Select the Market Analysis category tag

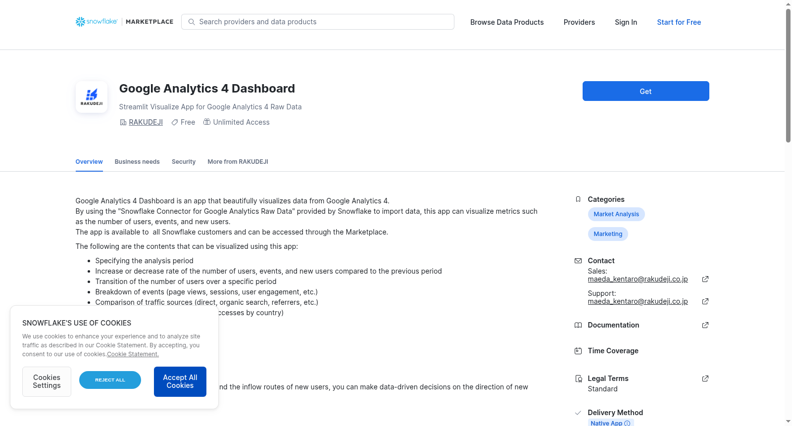616,214
